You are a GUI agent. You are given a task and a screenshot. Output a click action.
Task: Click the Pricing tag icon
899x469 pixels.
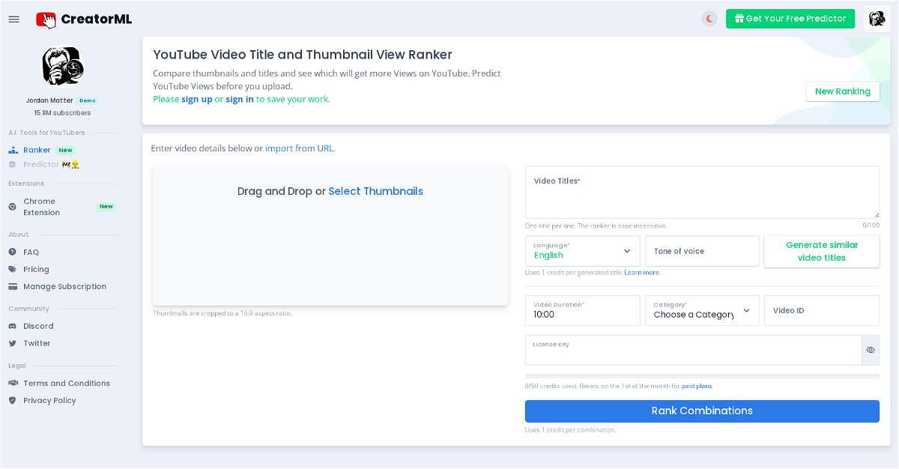[x=12, y=270]
